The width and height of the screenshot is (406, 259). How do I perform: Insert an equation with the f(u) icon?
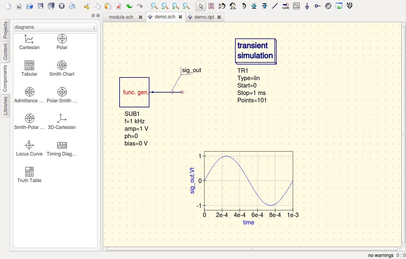click(296, 6)
